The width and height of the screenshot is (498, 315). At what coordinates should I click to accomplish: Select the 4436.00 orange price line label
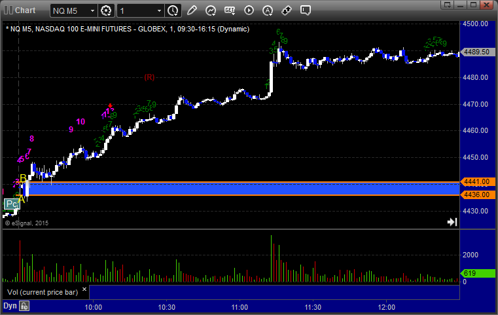pyautogui.click(x=478, y=195)
